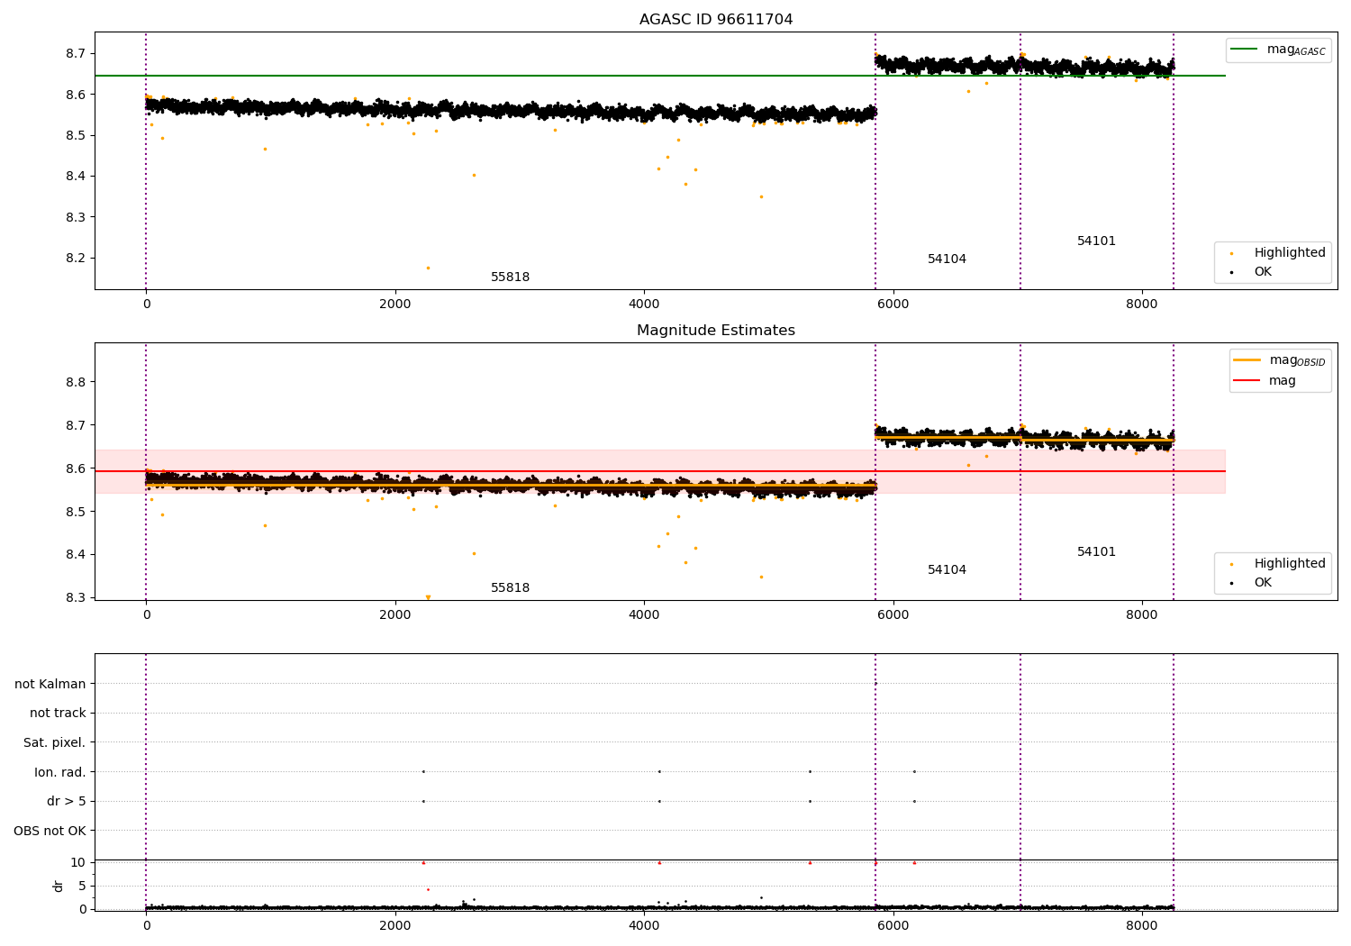Select the mag AGASC legend entry

pyautogui.click(x=1278, y=50)
